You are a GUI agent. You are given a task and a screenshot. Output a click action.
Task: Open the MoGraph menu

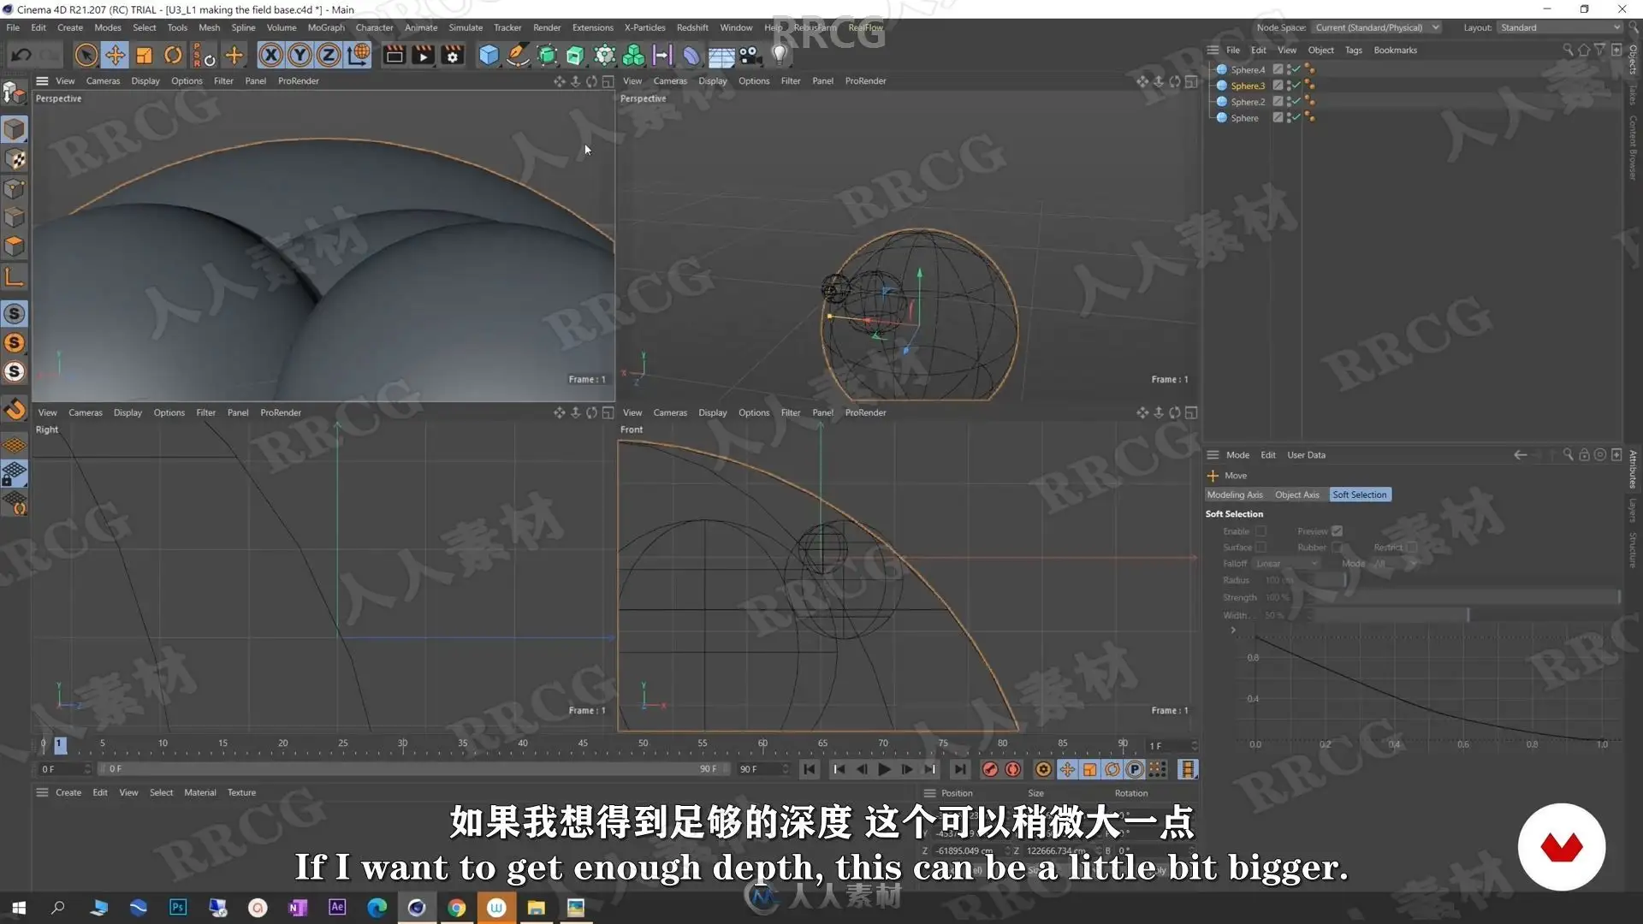(326, 27)
